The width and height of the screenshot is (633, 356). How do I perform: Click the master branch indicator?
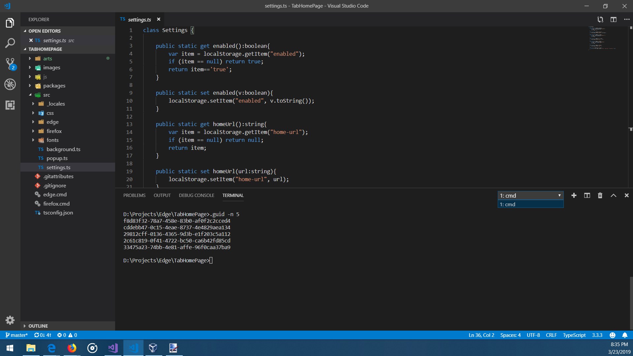pyautogui.click(x=17, y=335)
